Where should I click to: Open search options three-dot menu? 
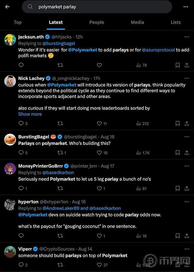pos(186,7)
